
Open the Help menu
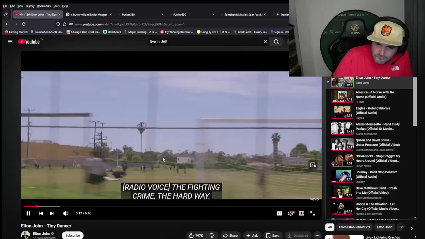coord(65,6)
